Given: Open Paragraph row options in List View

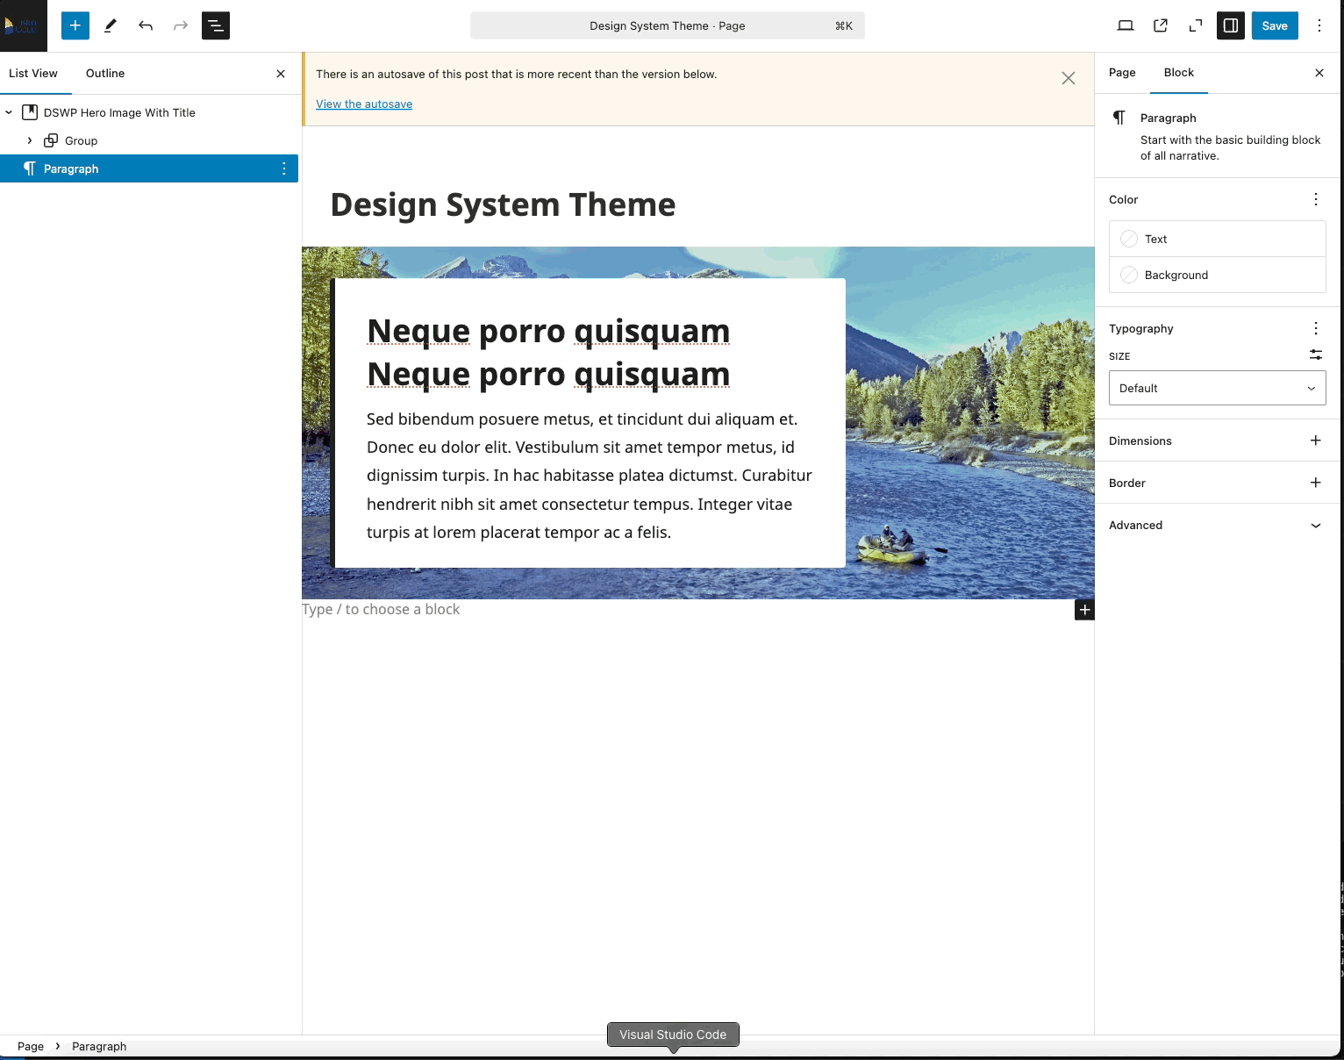Looking at the screenshot, I should [x=284, y=168].
